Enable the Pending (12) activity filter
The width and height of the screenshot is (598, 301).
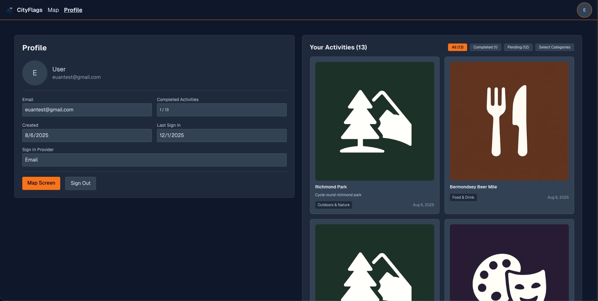(x=518, y=47)
